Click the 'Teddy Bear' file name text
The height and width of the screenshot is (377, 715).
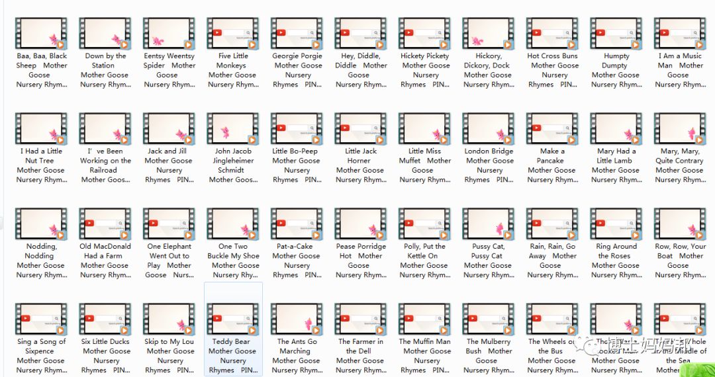pyautogui.click(x=231, y=341)
